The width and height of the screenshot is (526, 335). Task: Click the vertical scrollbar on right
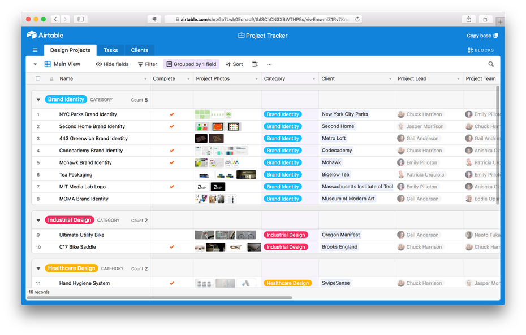tap(498, 144)
